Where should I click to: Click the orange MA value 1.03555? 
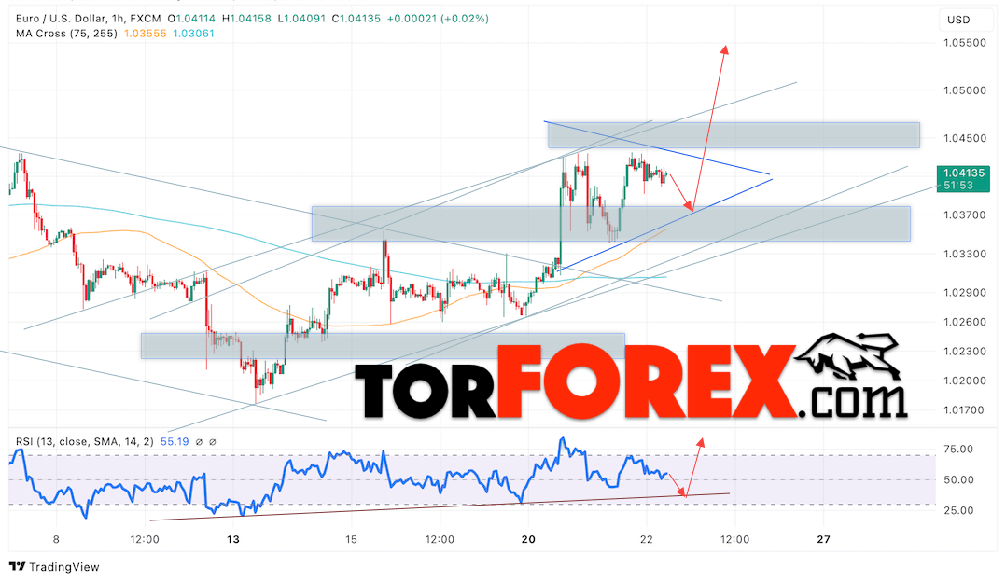point(145,34)
